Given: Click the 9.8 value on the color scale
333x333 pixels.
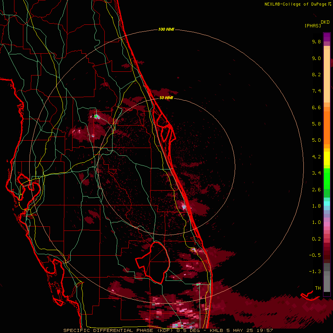Looking at the screenshot, I should click(x=316, y=41).
